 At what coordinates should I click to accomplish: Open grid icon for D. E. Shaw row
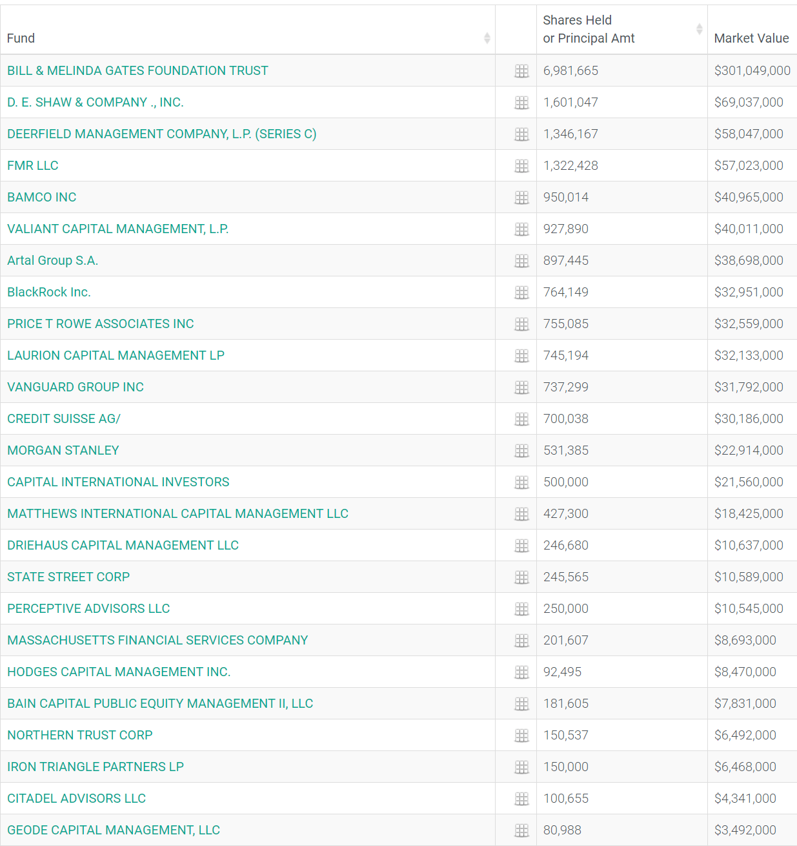pos(521,103)
